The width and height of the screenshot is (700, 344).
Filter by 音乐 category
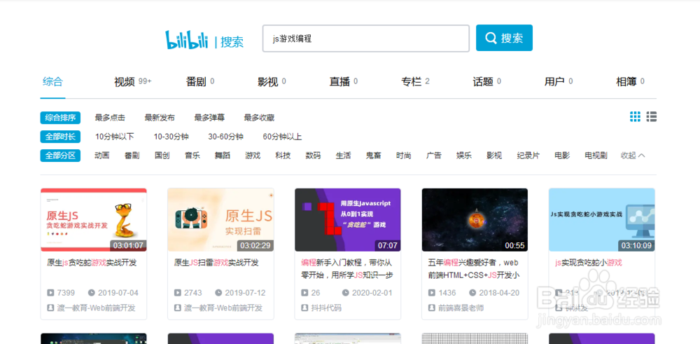tap(192, 156)
